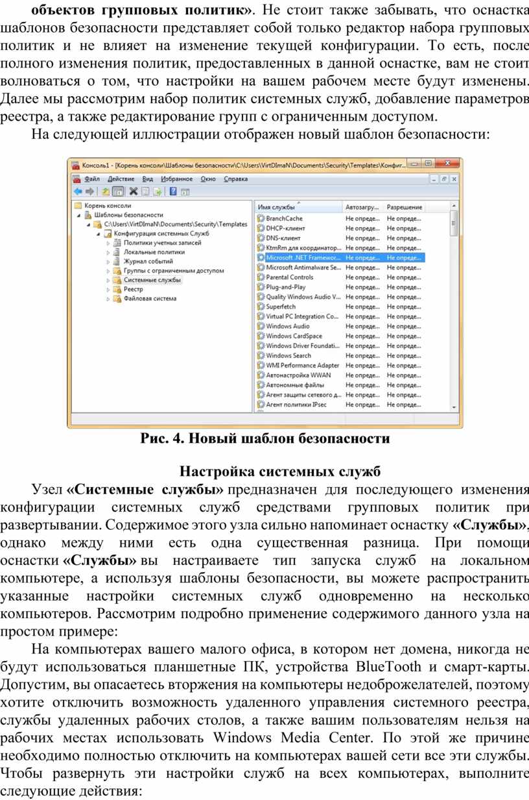
Task: Sort by the Автозагру... column header
Action: pos(363,207)
